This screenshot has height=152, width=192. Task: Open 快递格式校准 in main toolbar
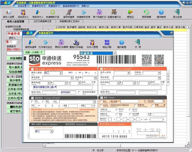click(83, 14)
